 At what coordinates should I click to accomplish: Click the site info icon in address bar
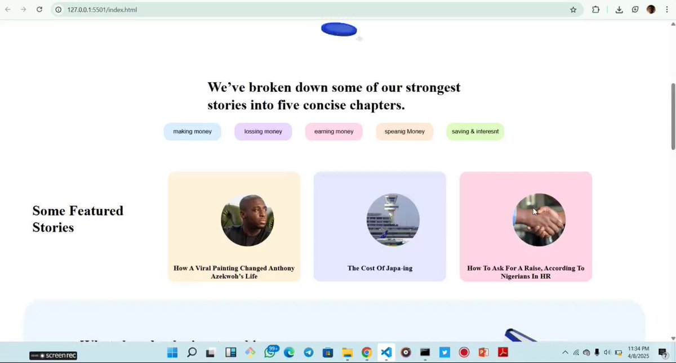pyautogui.click(x=58, y=10)
